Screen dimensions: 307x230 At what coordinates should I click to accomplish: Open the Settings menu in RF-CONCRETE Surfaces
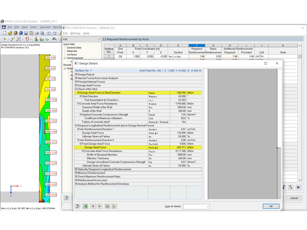(x=75, y=33)
